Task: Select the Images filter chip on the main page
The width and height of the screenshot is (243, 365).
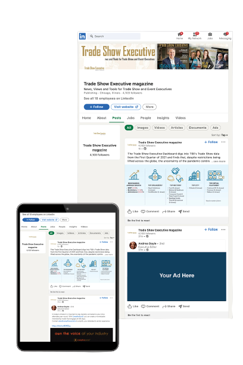Action: point(142,128)
